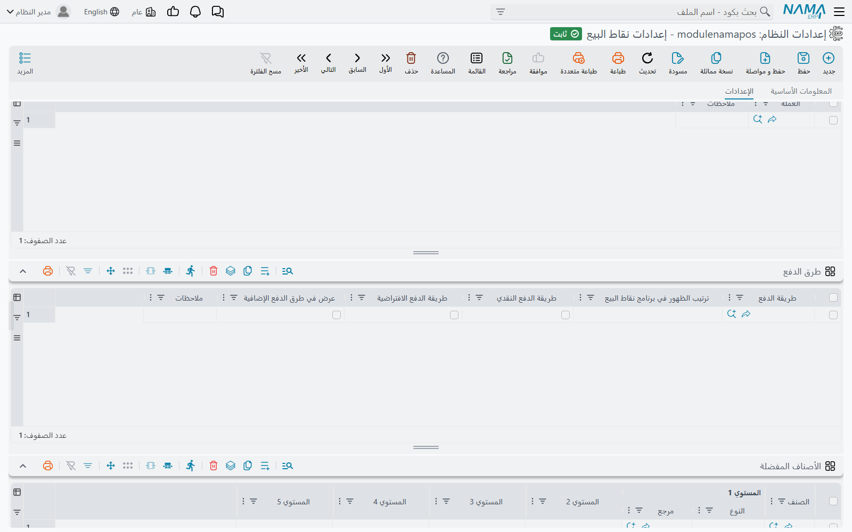The image size is (852, 532).
Task: Tick the طريقة الدفع الافتراضية checkbox
Action: (x=454, y=315)
